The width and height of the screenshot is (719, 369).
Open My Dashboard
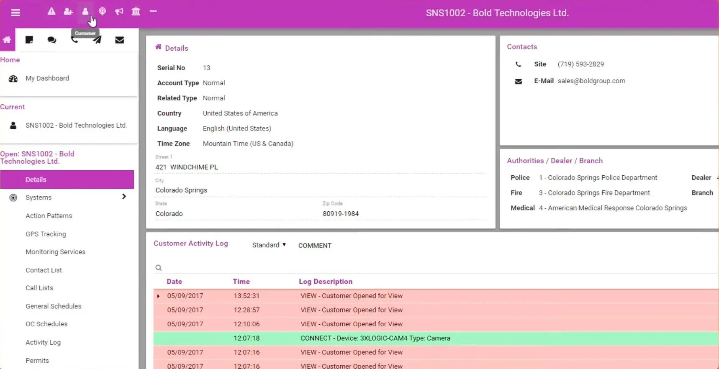click(x=47, y=78)
